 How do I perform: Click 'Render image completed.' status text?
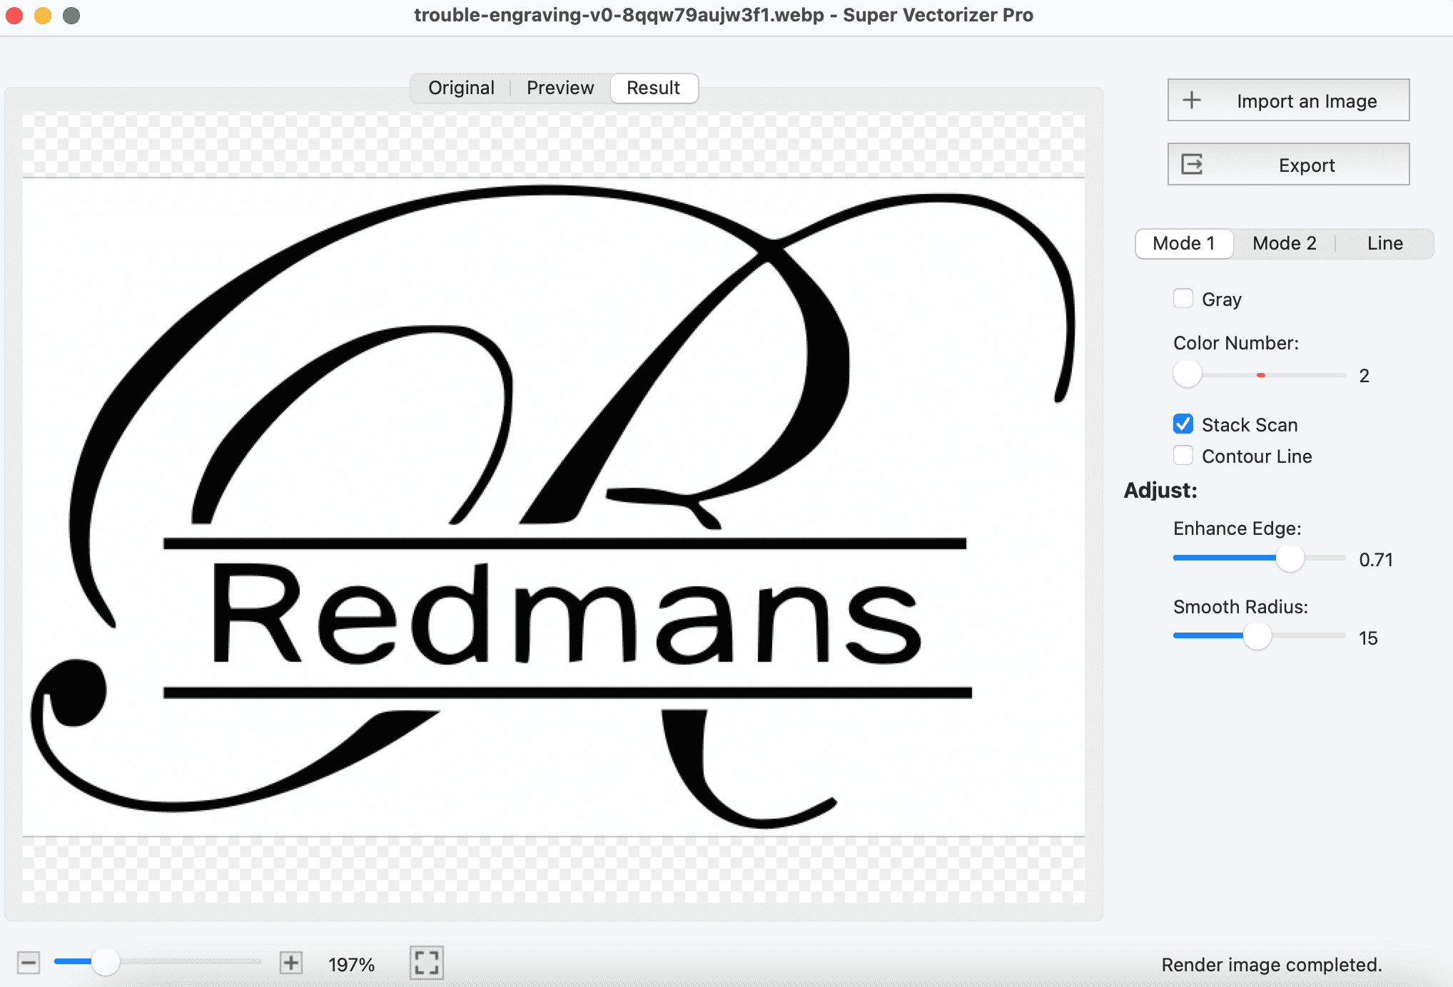[1272, 965]
